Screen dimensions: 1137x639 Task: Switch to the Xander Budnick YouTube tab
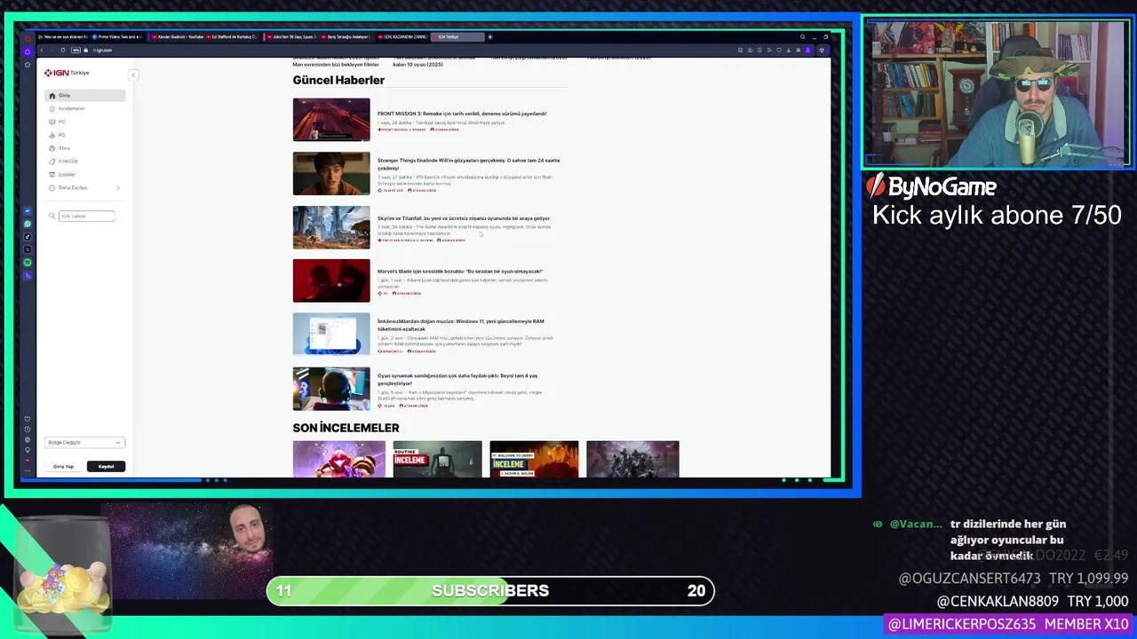(x=176, y=37)
